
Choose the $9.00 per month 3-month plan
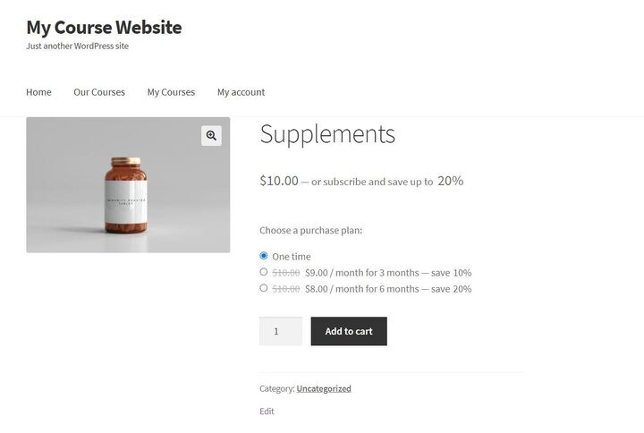264,272
